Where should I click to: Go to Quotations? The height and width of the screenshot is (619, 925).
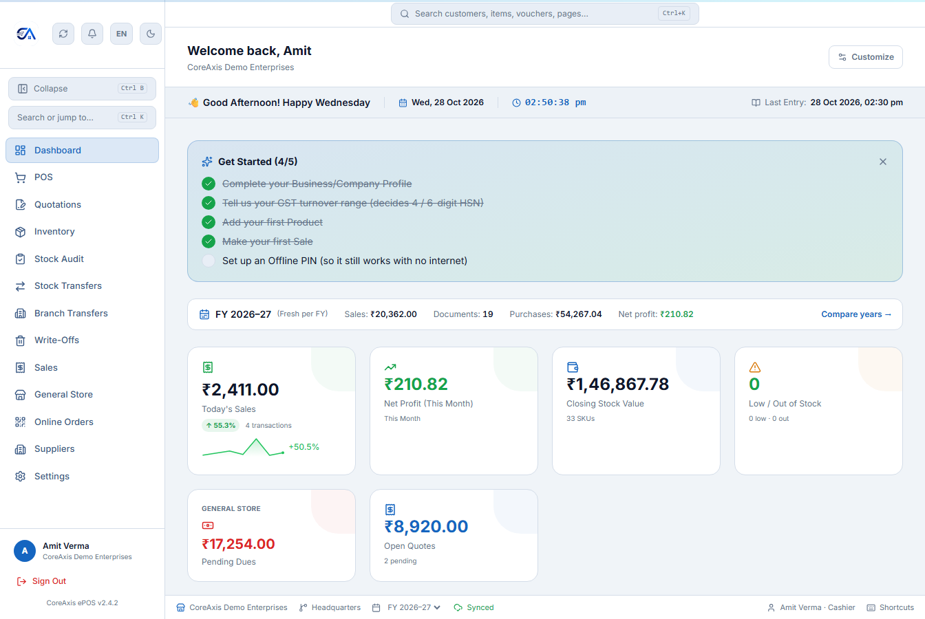[x=82, y=205]
